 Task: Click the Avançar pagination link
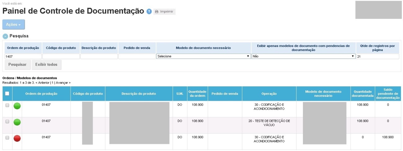coord(63,83)
